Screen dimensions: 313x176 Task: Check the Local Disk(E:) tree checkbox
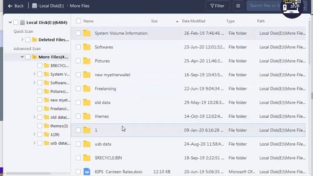pyautogui.click(x=16, y=22)
